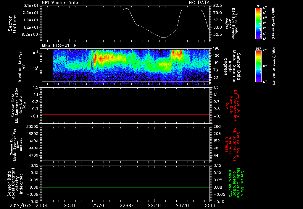Click the '22:40' time axis label
The width and height of the screenshot is (303, 209).
click(154, 205)
